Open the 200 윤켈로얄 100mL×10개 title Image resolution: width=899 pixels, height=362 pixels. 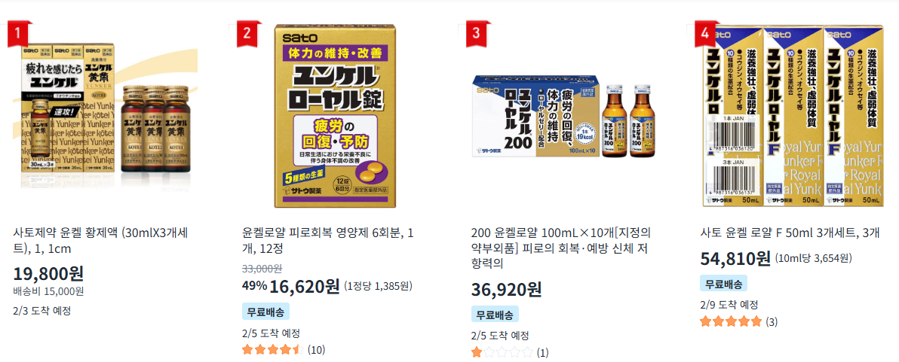[x=560, y=248]
